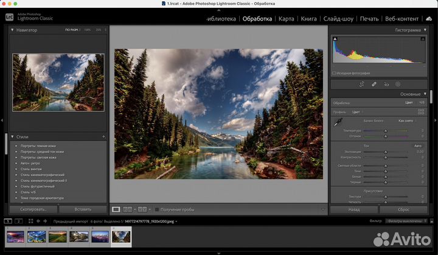This screenshot has height=255, width=438.
Task: Click the cloud sync status icon
Action: pyautogui.click(x=429, y=19)
